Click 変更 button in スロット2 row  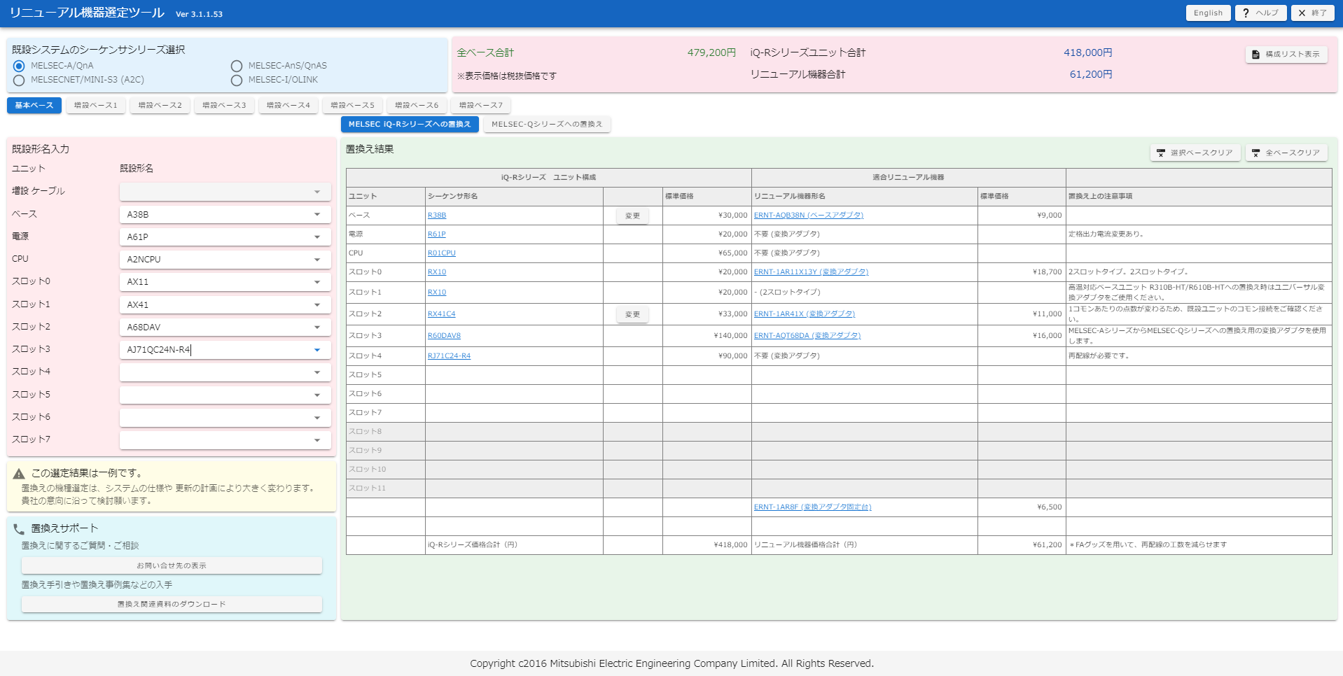pos(632,314)
